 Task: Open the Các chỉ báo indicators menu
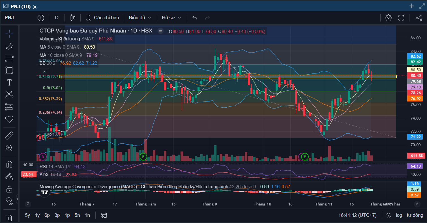click(x=102, y=18)
